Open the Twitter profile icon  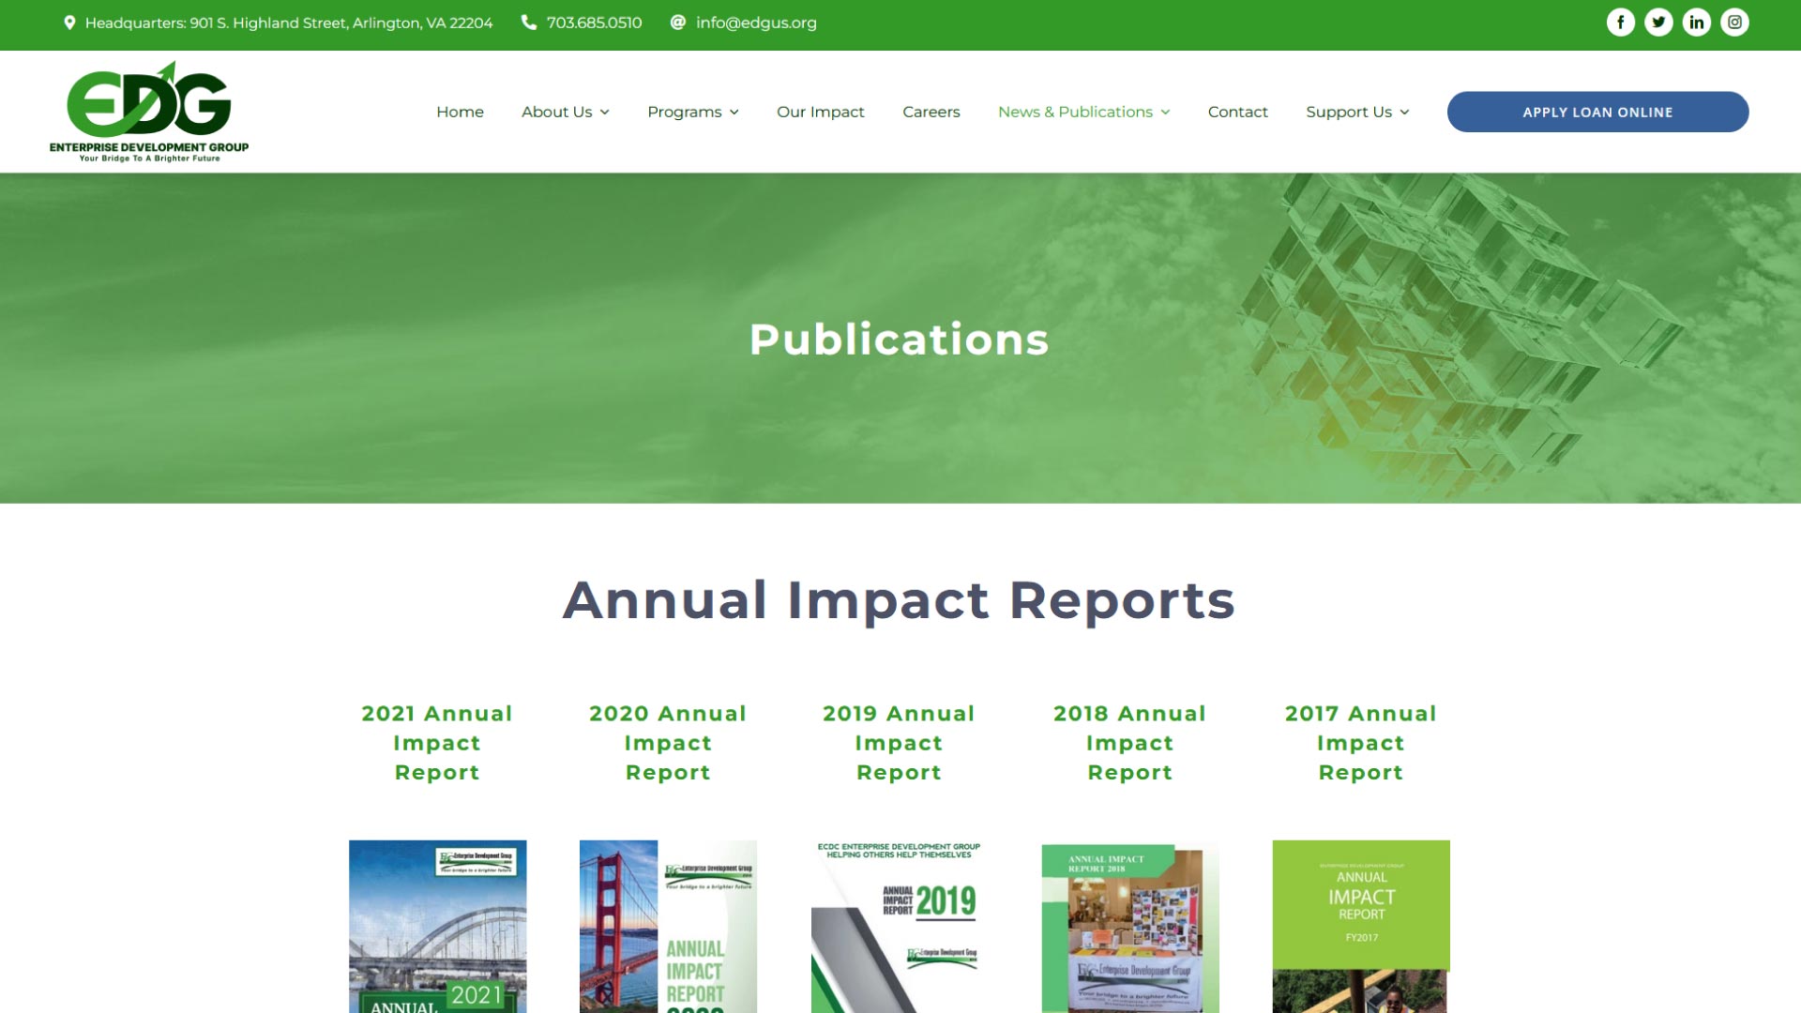coord(1658,21)
